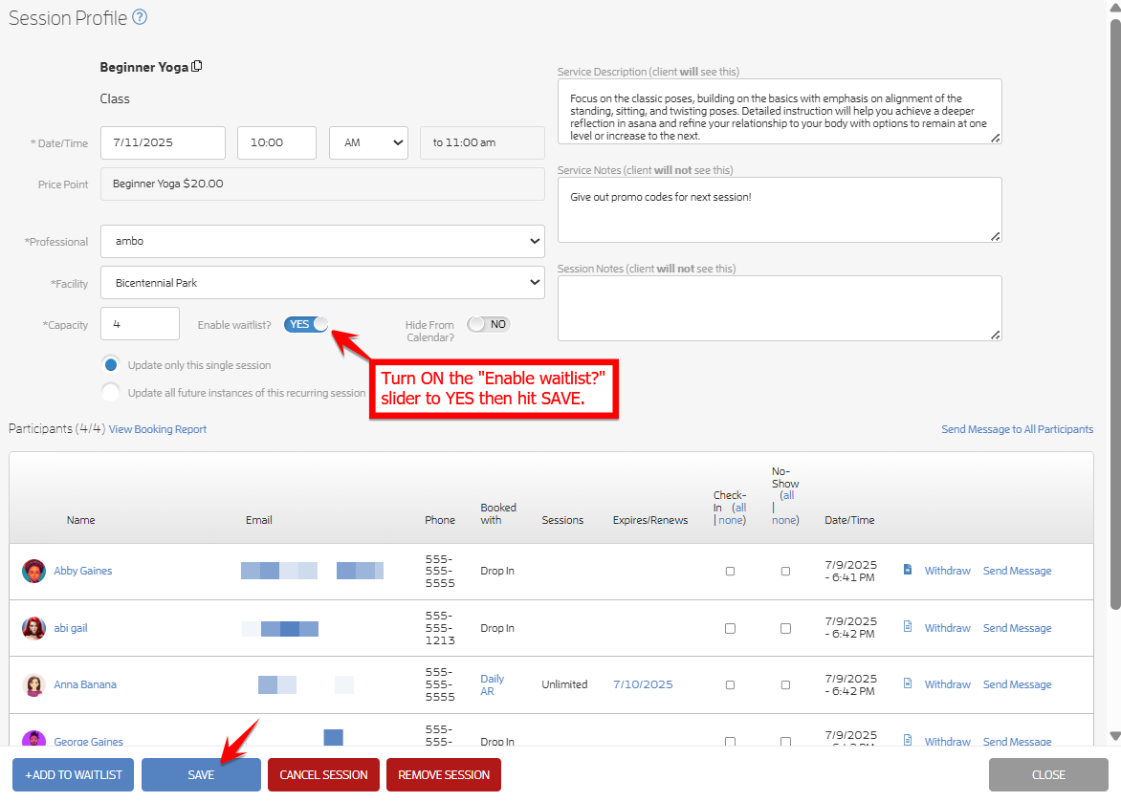
Task: Withdraw Abby Gaines from session
Action: 947,571
